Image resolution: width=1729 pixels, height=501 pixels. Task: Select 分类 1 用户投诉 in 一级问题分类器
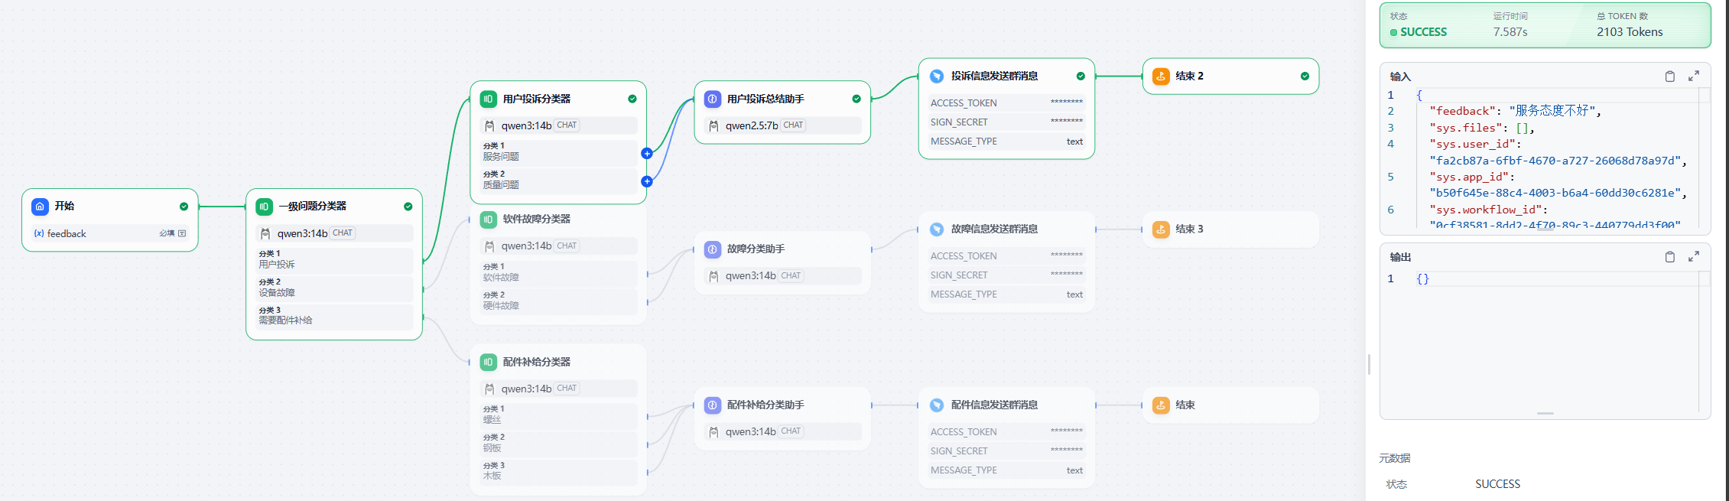(x=334, y=259)
